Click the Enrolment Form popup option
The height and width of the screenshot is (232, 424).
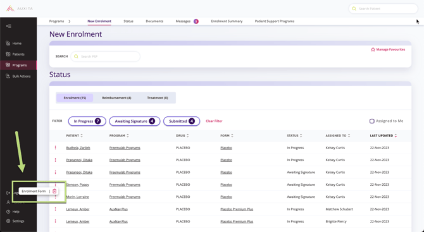point(34,191)
